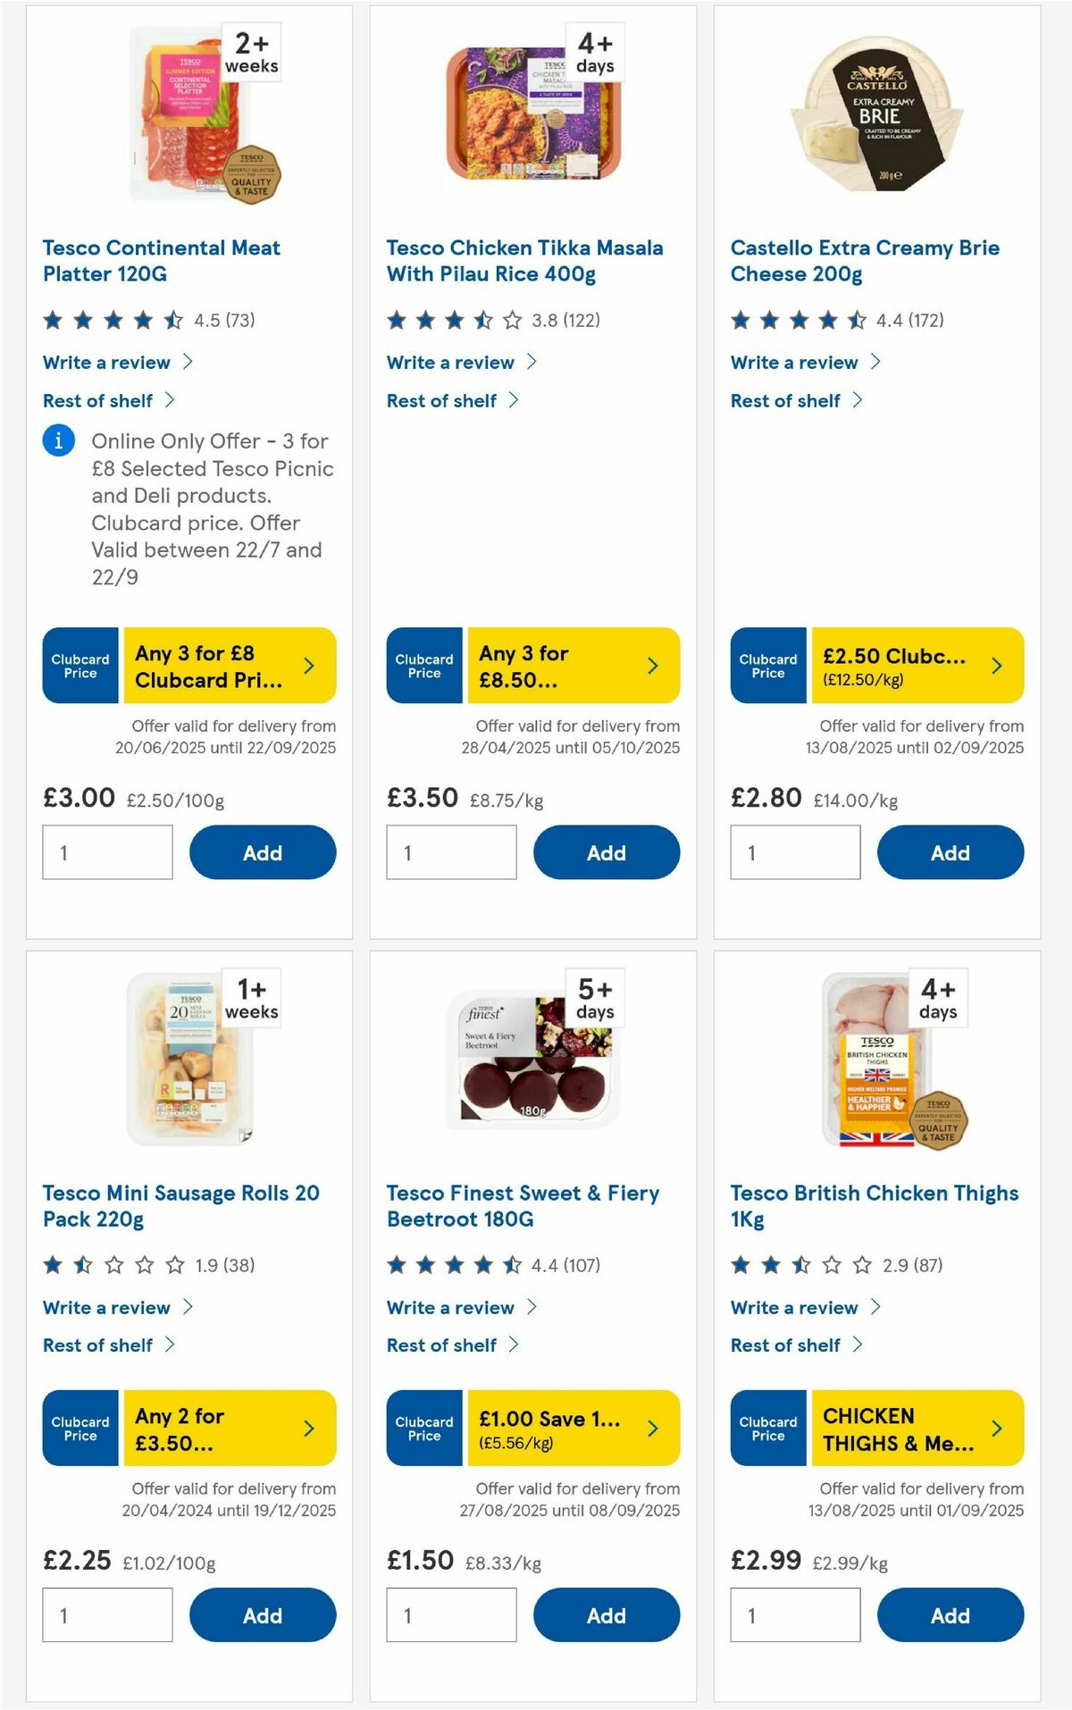
Task: Click the info icon on the Continental Meat Platter offer
Action: click(57, 440)
